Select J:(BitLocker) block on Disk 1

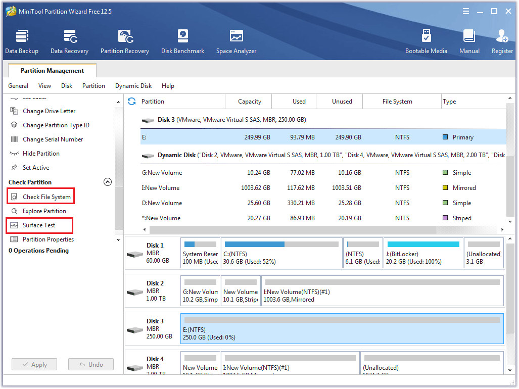[x=423, y=253]
